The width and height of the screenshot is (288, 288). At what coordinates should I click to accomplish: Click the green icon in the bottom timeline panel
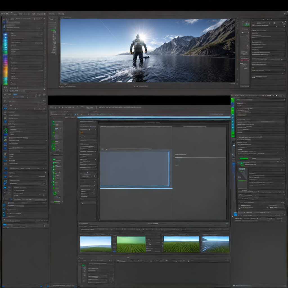84,265
